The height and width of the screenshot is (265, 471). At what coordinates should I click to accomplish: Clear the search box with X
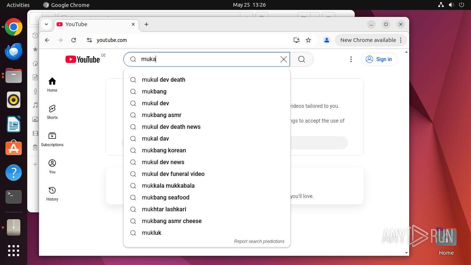284,59
